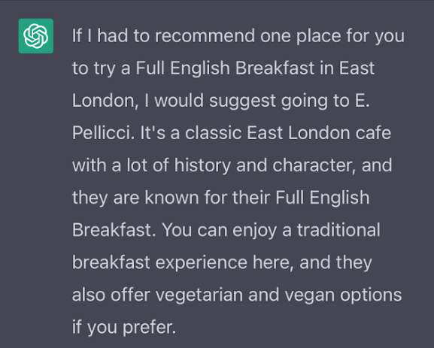Click the word "suggest" in the message
434x348 pixels.
coord(243,101)
